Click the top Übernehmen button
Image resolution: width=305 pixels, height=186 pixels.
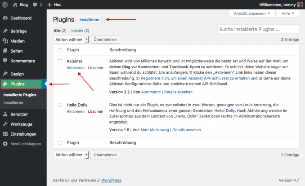[105, 40]
